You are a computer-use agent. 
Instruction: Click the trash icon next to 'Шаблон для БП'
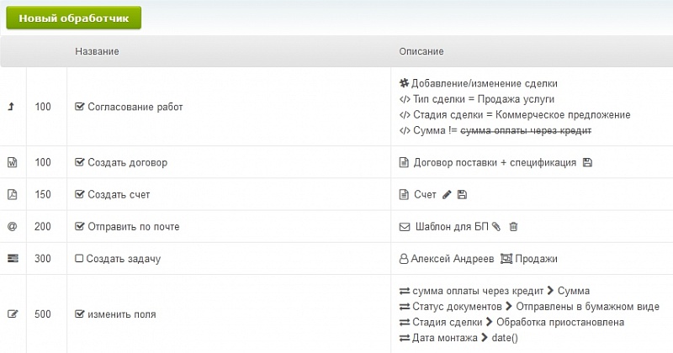[x=513, y=226]
